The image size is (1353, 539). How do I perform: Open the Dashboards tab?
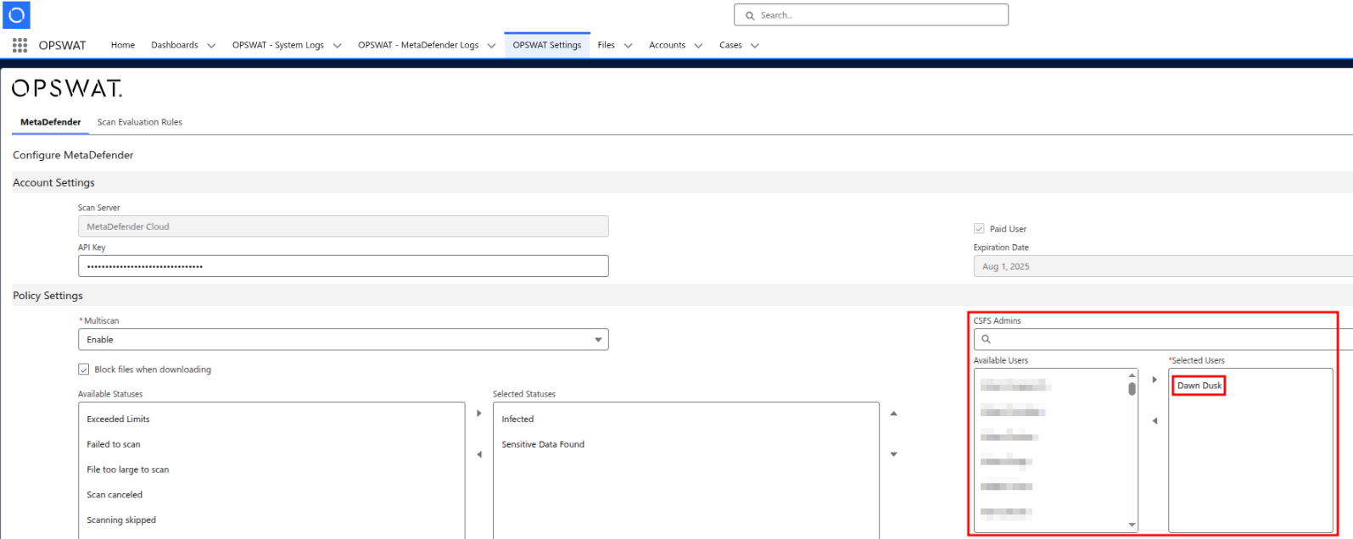(175, 46)
